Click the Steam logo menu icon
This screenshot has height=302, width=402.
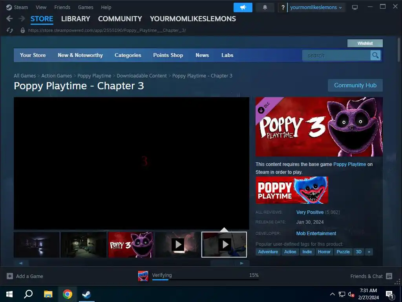point(9,7)
